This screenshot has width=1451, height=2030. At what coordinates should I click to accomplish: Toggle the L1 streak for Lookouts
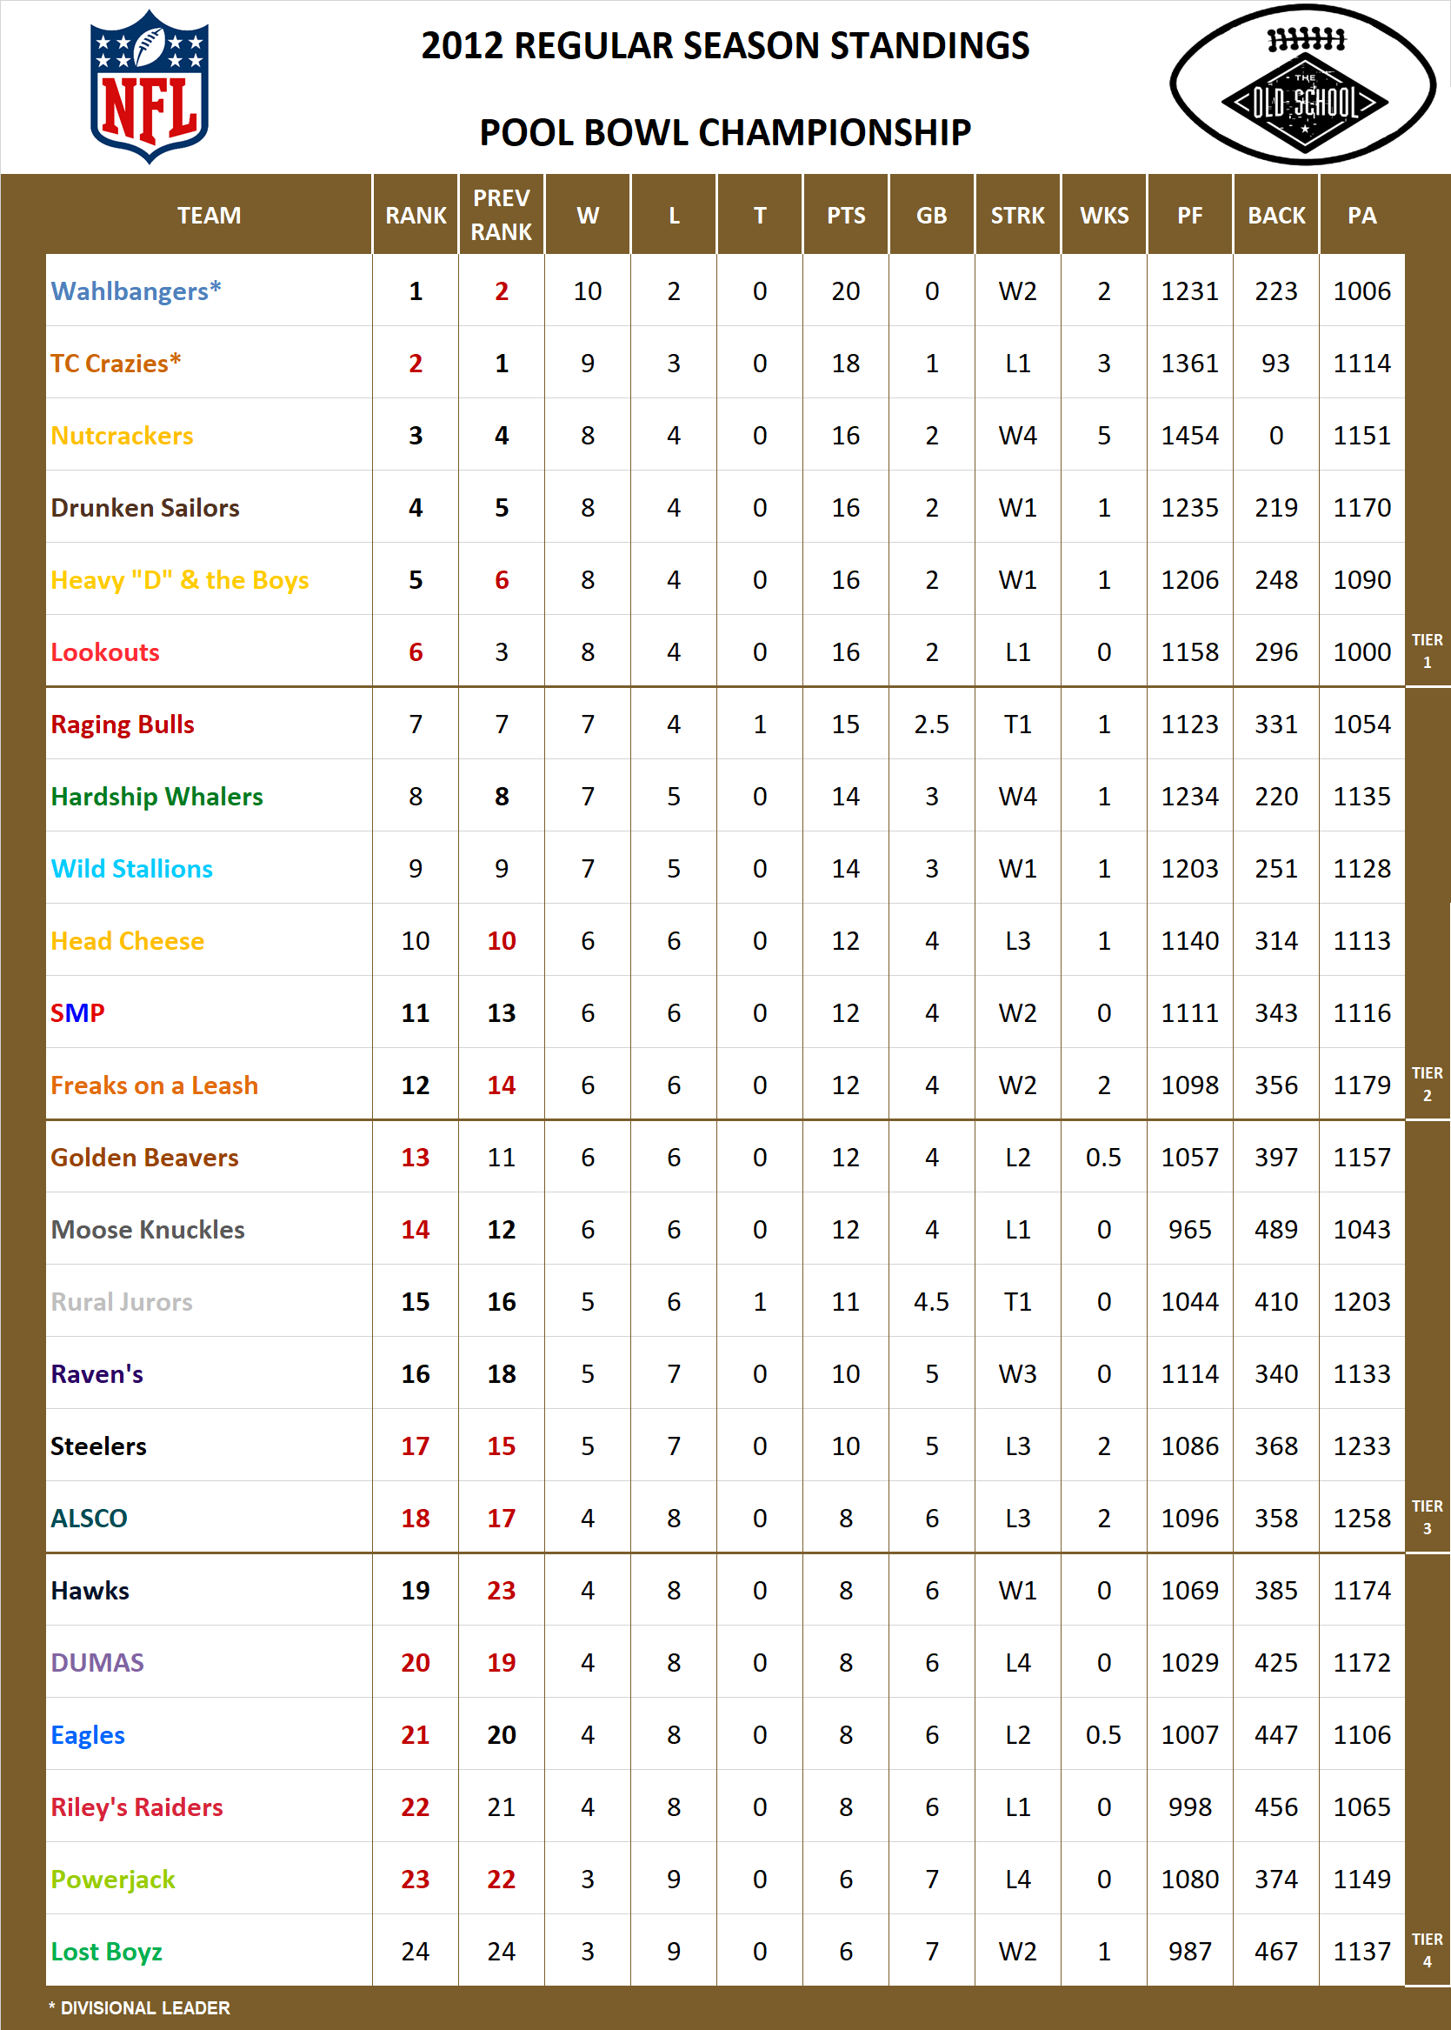pyautogui.click(x=1018, y=651)
